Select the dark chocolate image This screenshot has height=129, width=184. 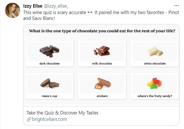(x=49, y=51)
